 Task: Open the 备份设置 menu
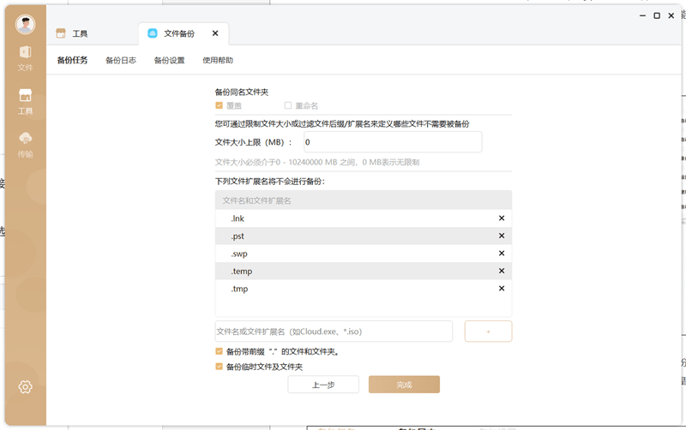click(x=169, y=60)
